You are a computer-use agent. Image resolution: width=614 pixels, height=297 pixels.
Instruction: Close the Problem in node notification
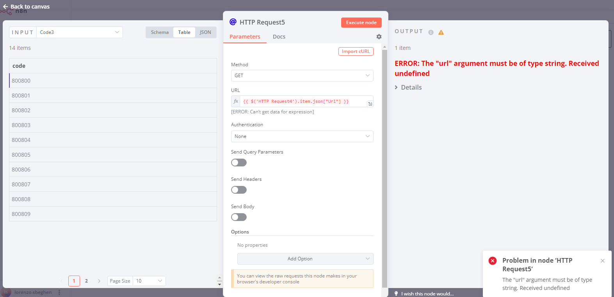(x=603, y=261)
